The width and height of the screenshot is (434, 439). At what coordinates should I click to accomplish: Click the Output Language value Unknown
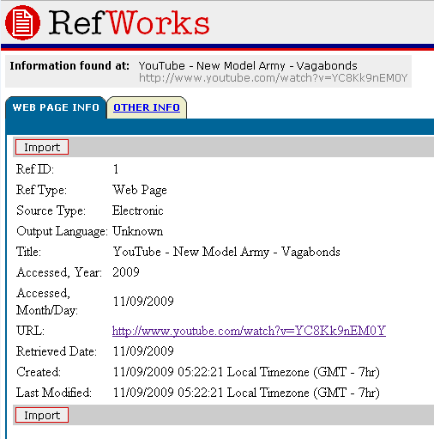pos(138,231)
